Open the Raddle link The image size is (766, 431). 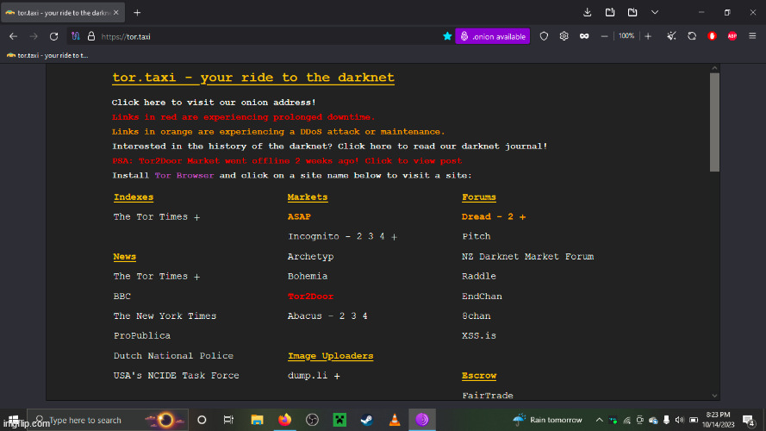click(479, 276)
